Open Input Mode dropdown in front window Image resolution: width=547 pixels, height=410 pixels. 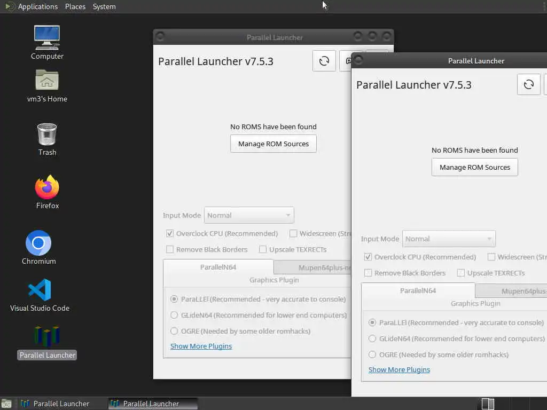click(449, 239)
